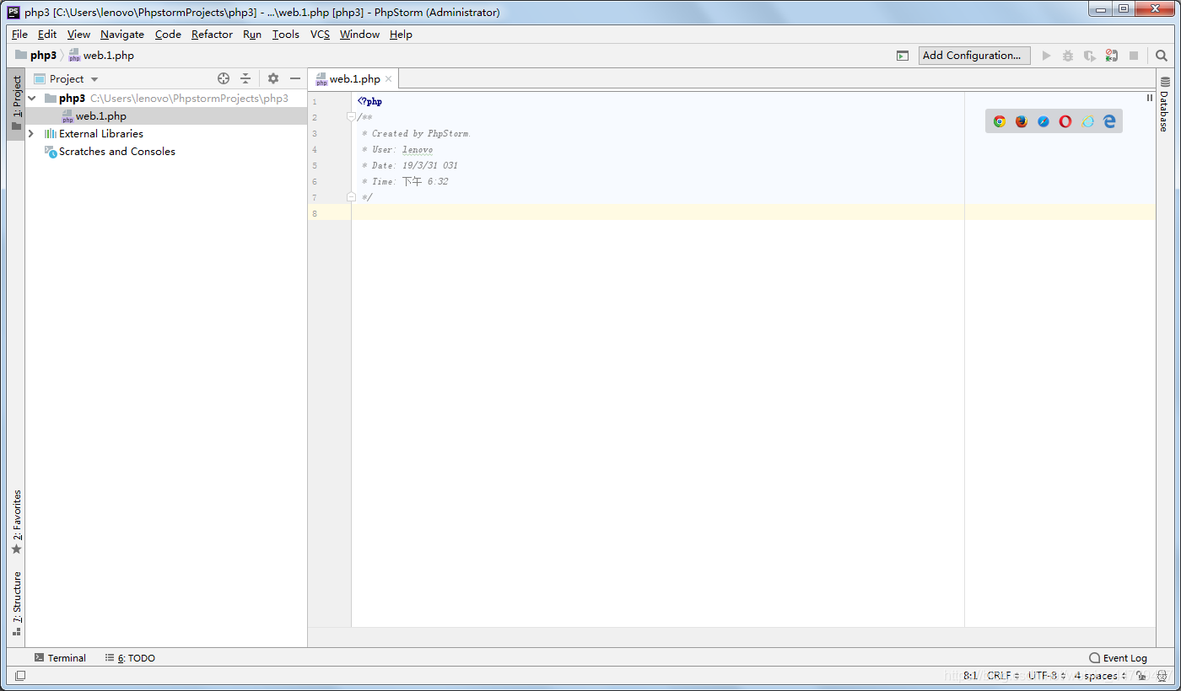Viewport: 1181px width, 691px height.
Task: Click the run target terminal icon
Action: [903, 56]
